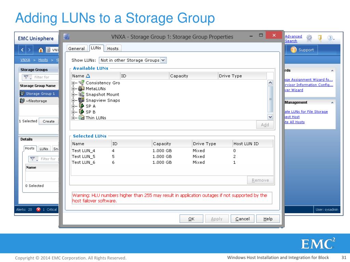Image resolution: width=350 pixels, height=262 pixels.
Task: Sort Available LUNs by Name arrow
Action: pos(88,76)
